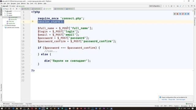Image resolution: width=196 pixels, height=110 pixels.
Task: Select register.php in the project tree
Action: pyautogui.click(x=11, y=24)
